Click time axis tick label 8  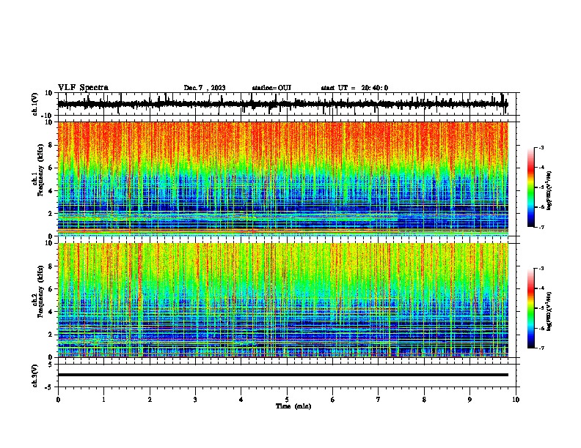(x=424, y=400)
